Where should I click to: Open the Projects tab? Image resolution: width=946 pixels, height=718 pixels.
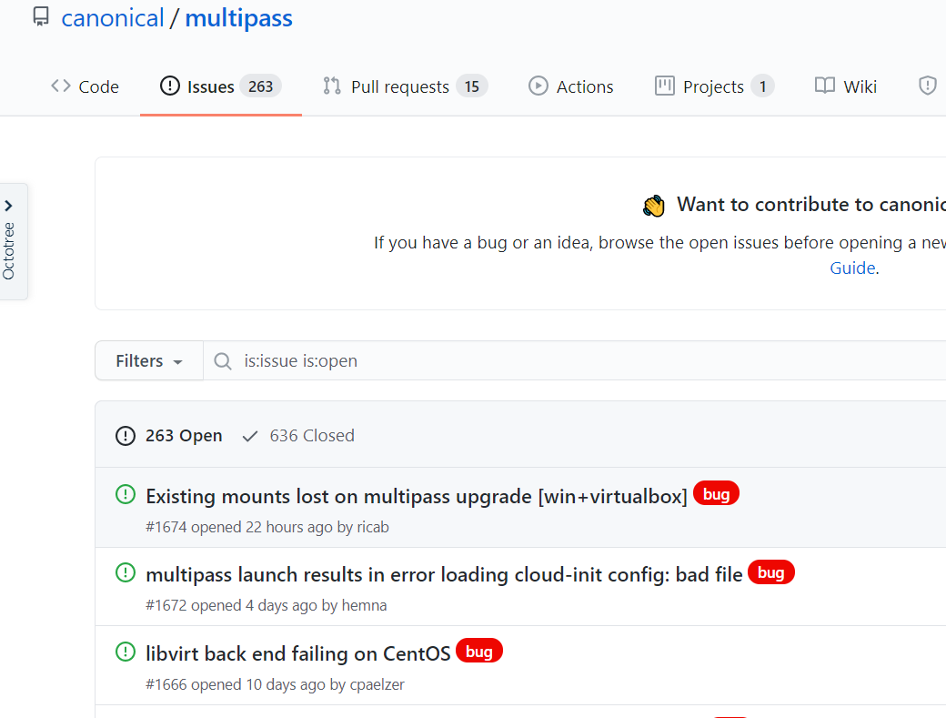714,86
